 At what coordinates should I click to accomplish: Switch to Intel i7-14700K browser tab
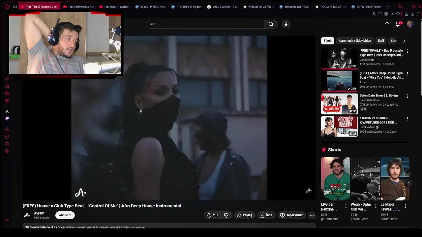click(x=150, y=7)
